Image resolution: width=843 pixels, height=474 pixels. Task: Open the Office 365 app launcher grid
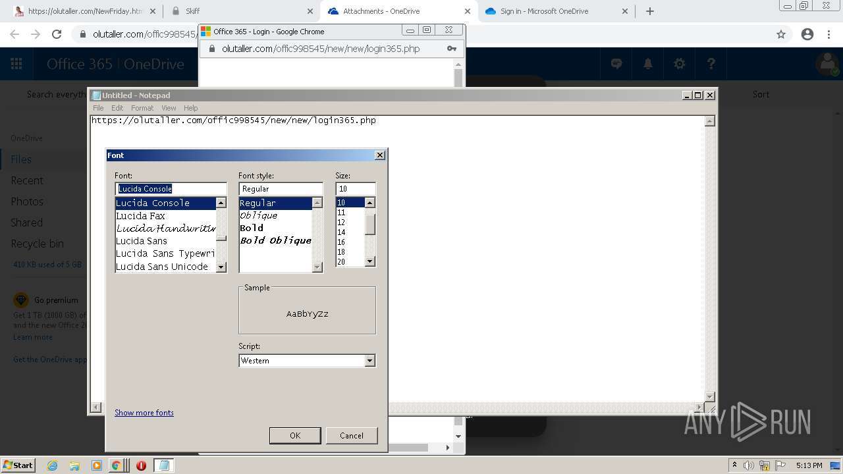tap(16, 64)
